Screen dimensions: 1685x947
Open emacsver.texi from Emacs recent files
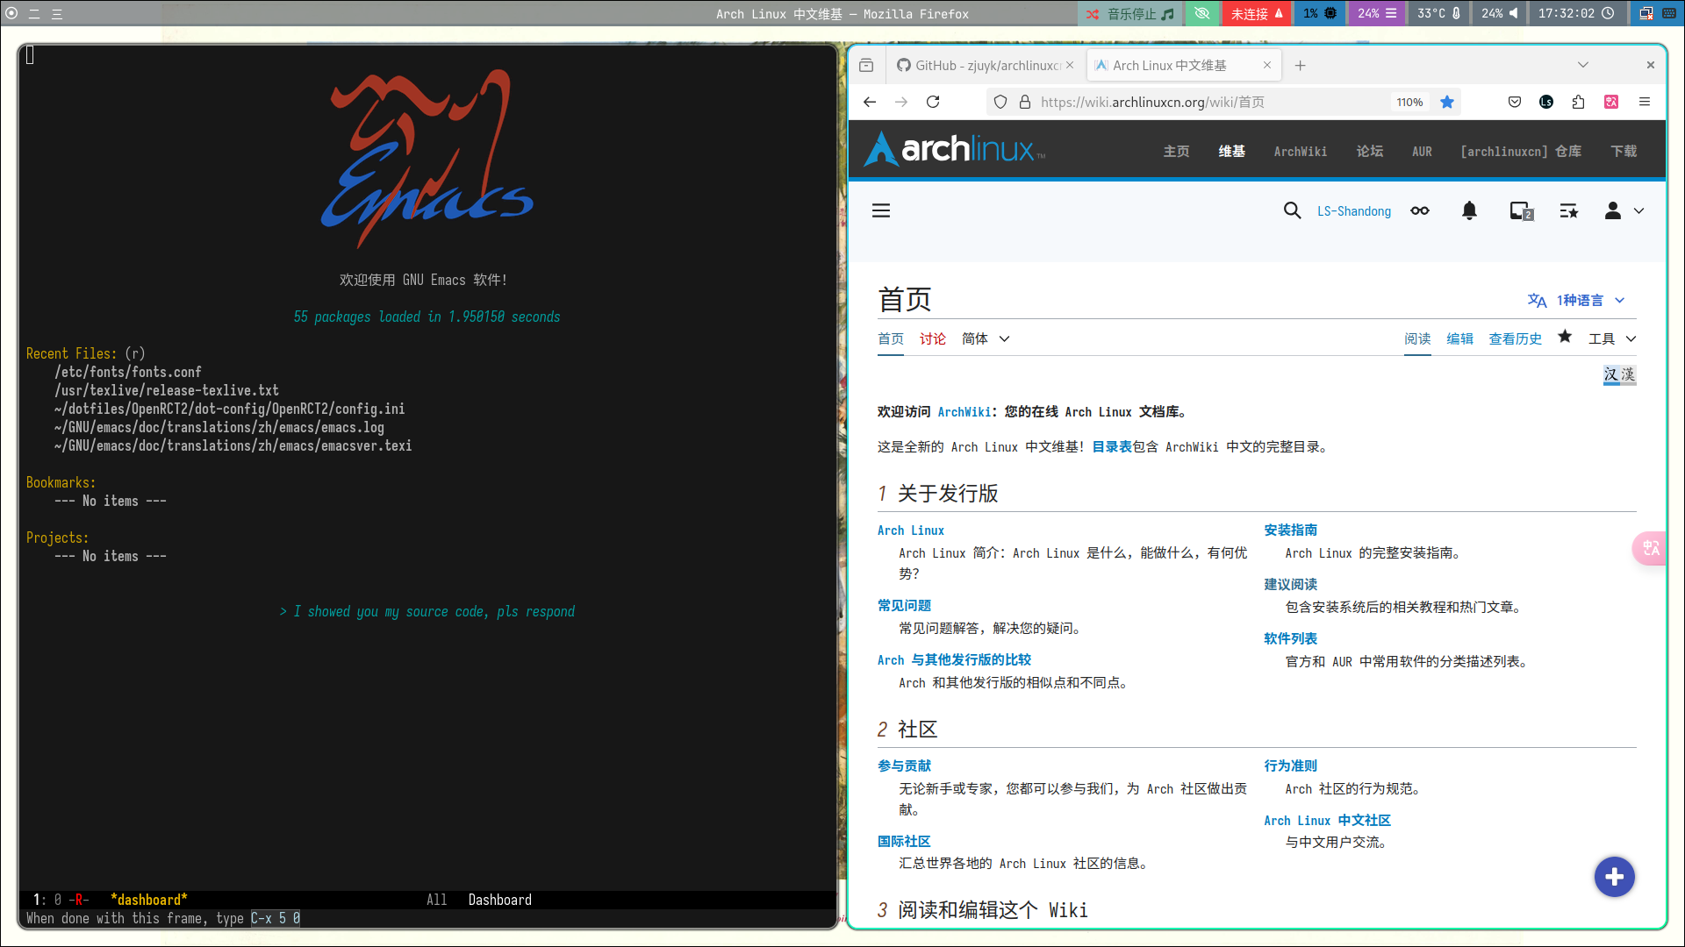point(233,445)
